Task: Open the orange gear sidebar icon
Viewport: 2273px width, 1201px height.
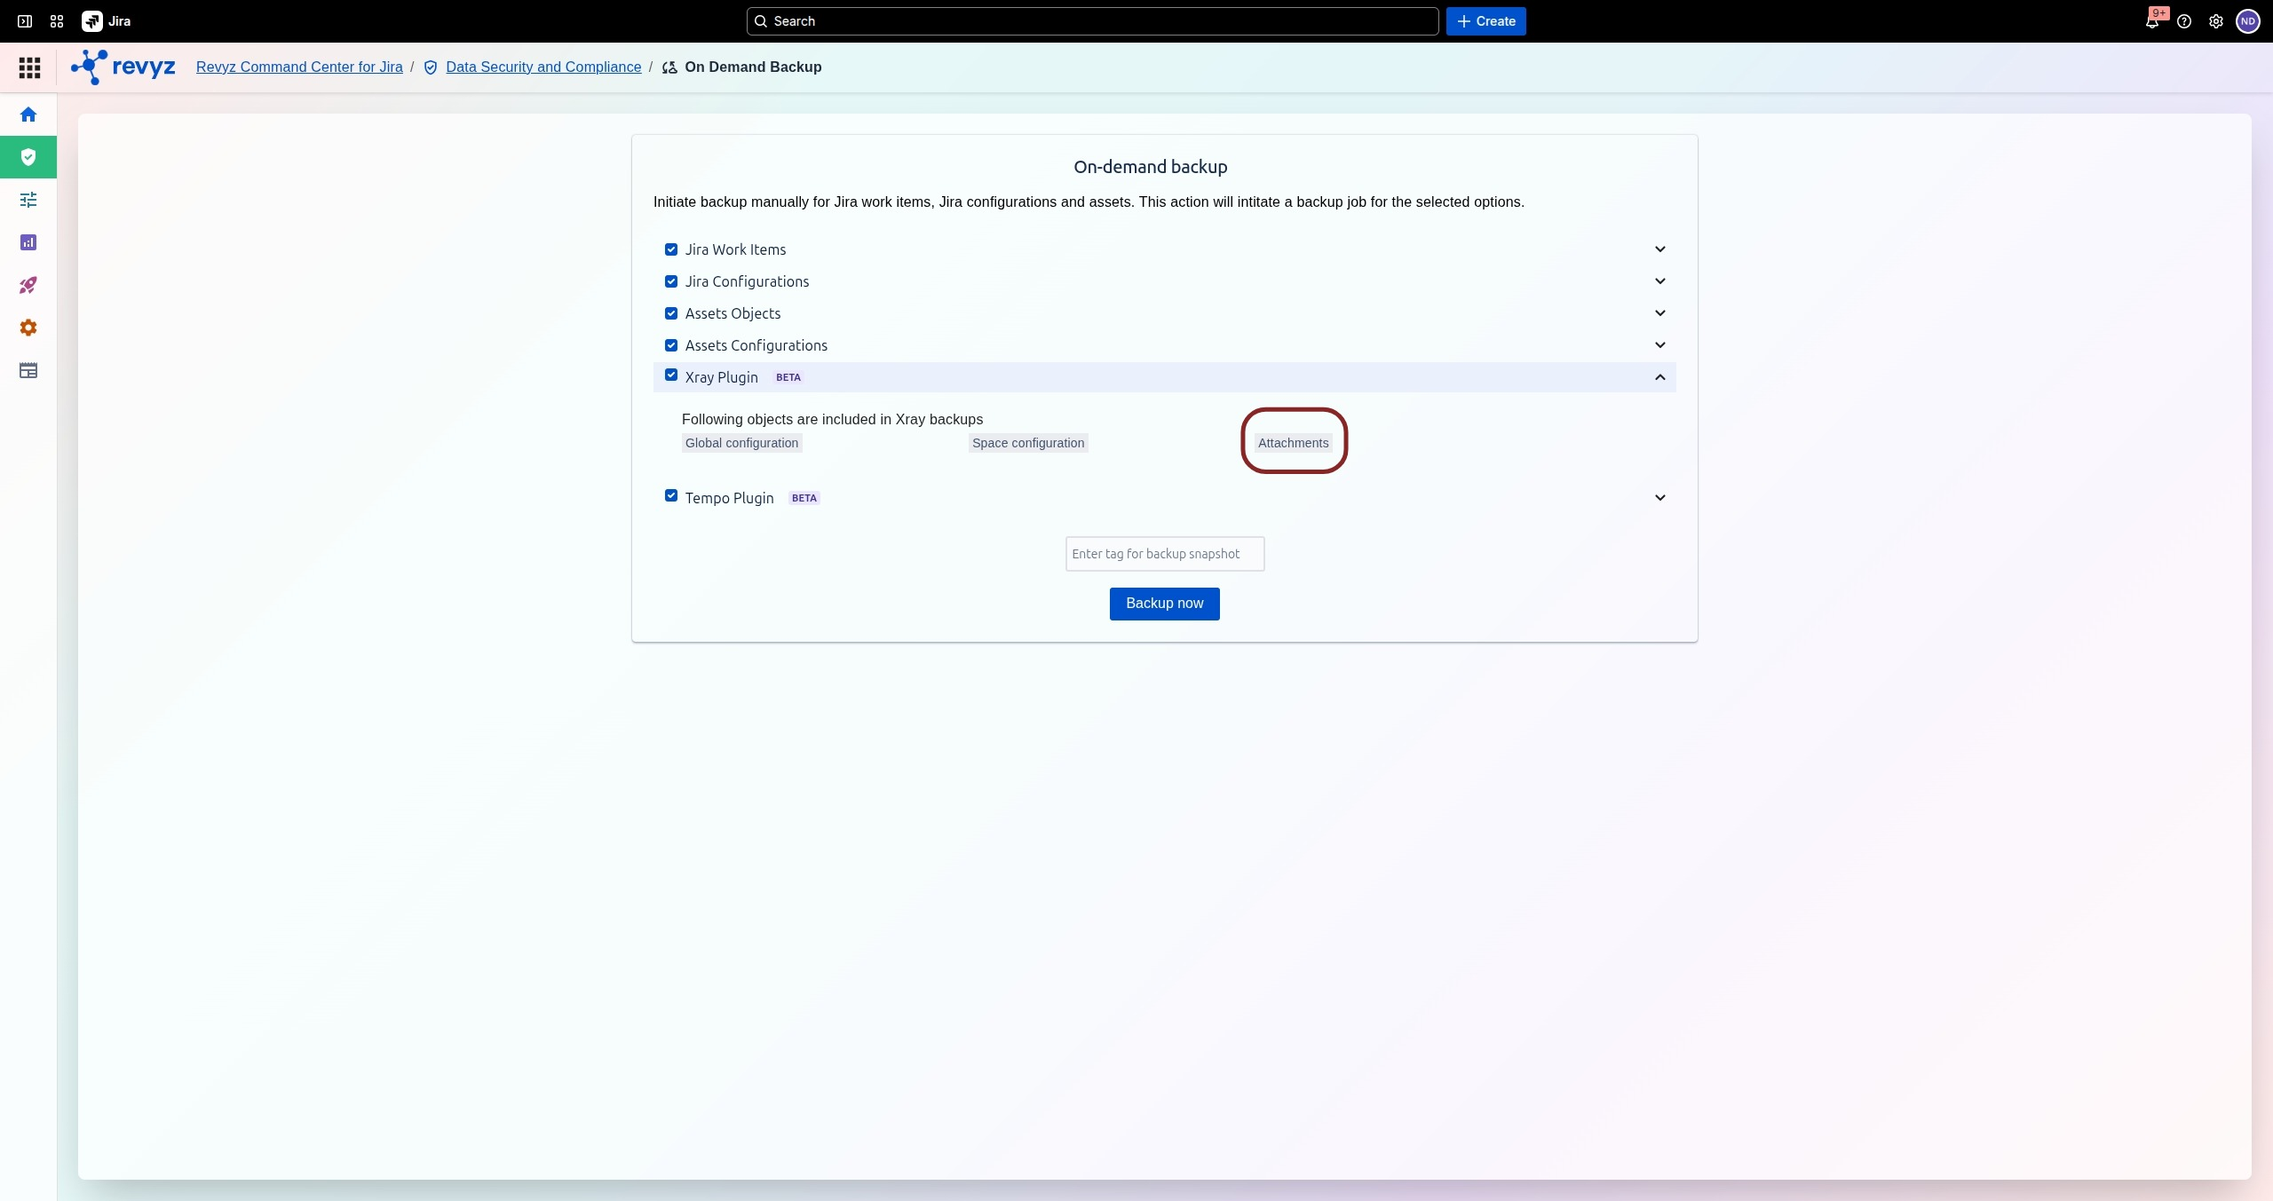Action: (28, 328)
